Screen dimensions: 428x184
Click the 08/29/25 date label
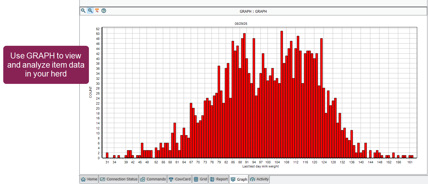click(x=241, y=24)
